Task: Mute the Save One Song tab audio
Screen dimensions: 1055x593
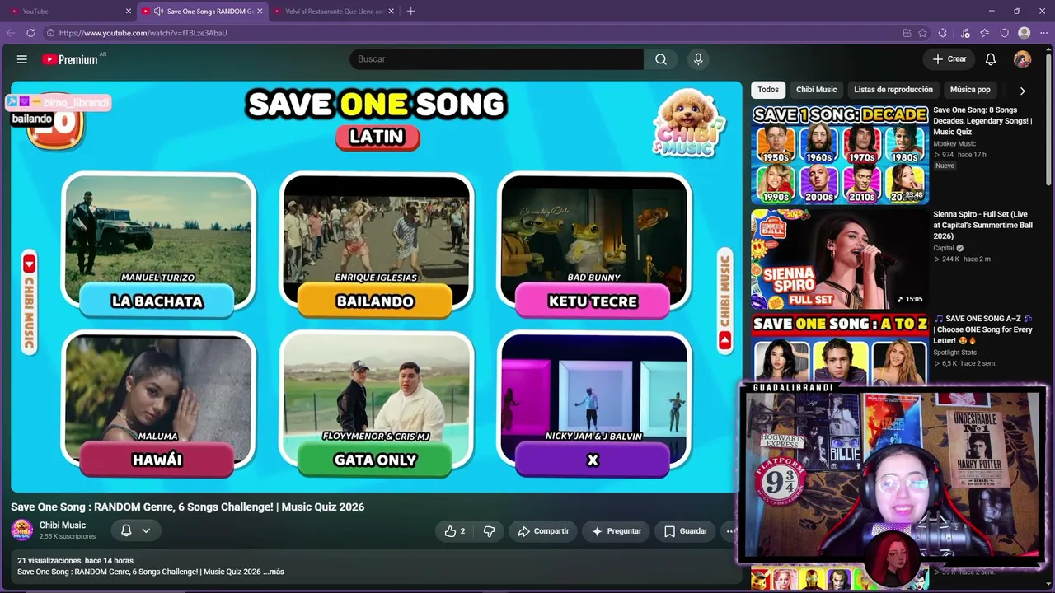Action: point(158,11)
